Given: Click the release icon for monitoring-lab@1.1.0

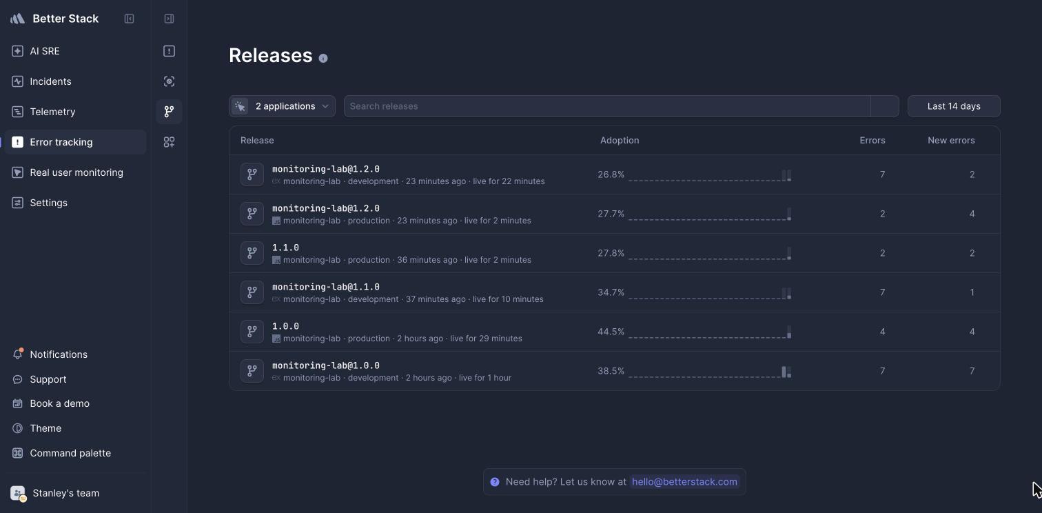Looking at the screenshot, I should [252, 292].
